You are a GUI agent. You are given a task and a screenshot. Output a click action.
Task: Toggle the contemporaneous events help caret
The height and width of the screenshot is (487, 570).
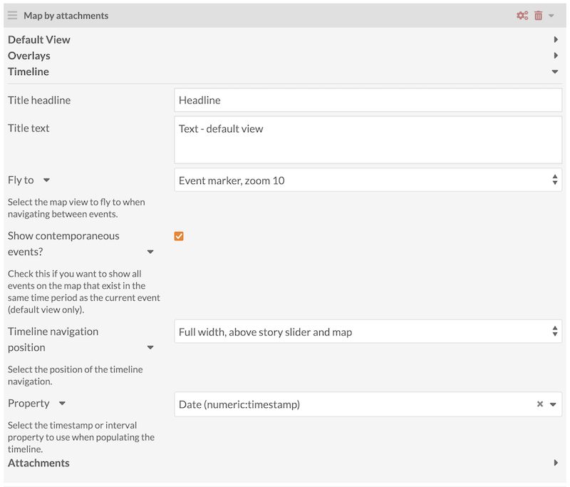click(150, 252)
